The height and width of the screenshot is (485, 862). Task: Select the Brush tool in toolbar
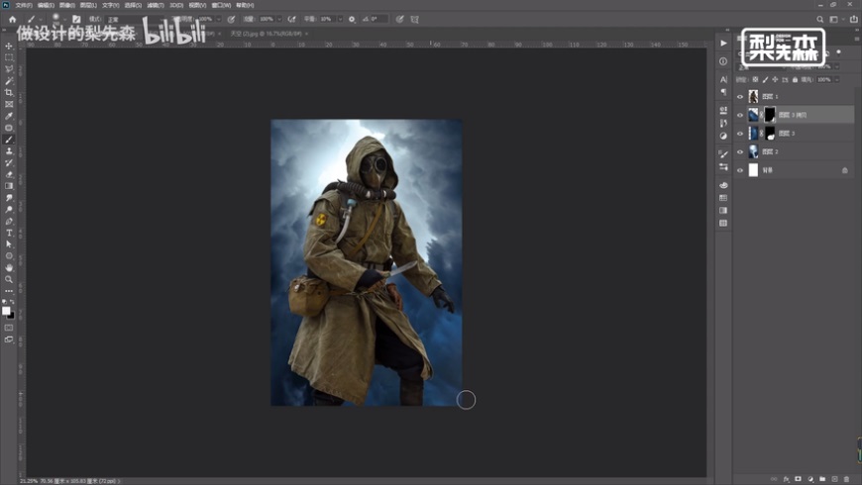(x=9, y=140)
